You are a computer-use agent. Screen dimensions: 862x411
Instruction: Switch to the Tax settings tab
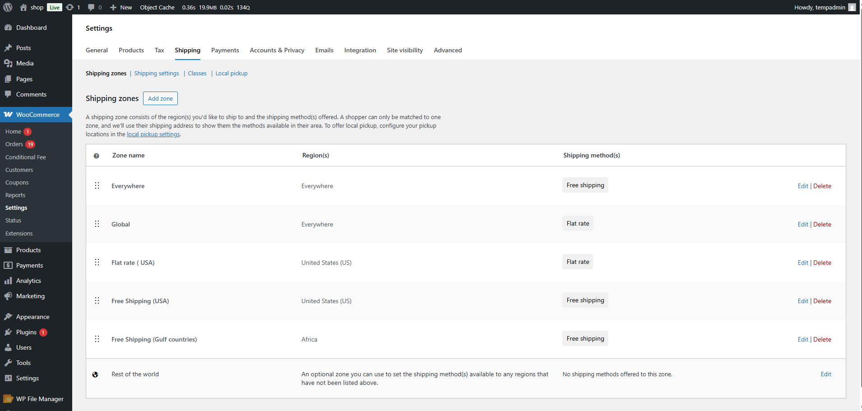tap(159, 50)
